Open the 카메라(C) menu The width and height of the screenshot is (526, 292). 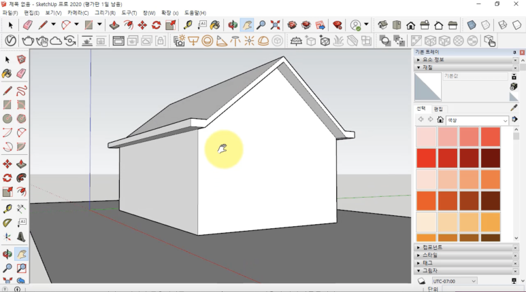click(x=78, y=13)
